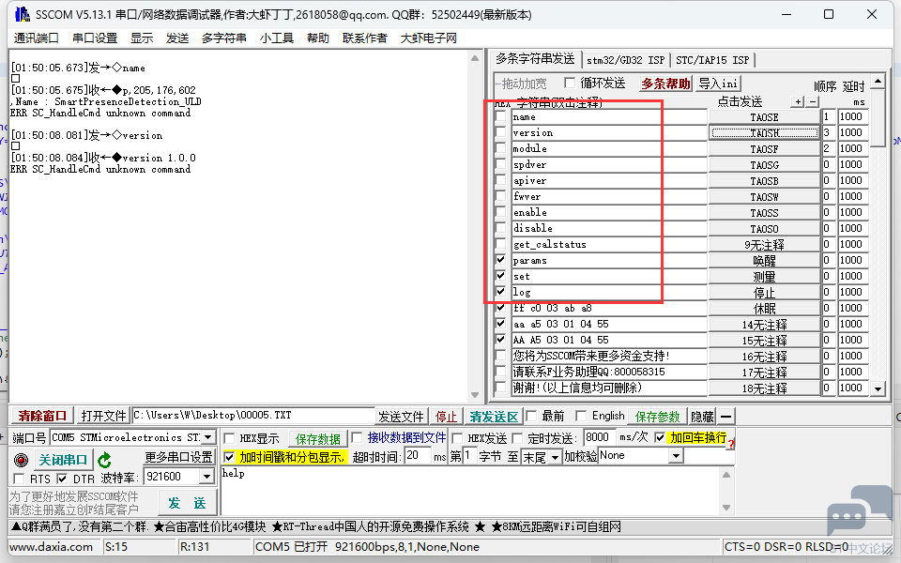This screenshot has width=901, height=563.
Task: Click the green refresh port icon
Action: click(105, 460)
